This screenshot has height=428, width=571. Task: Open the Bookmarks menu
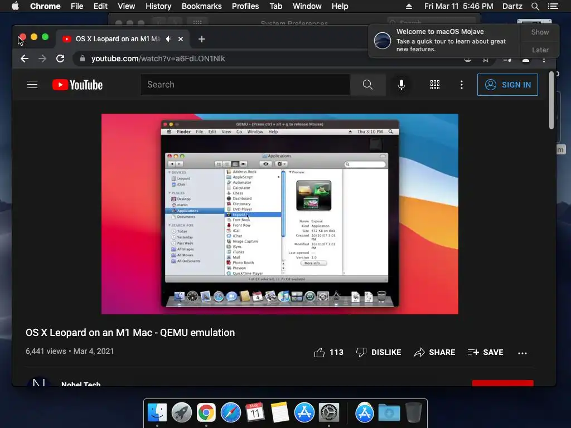click(202, 6)
